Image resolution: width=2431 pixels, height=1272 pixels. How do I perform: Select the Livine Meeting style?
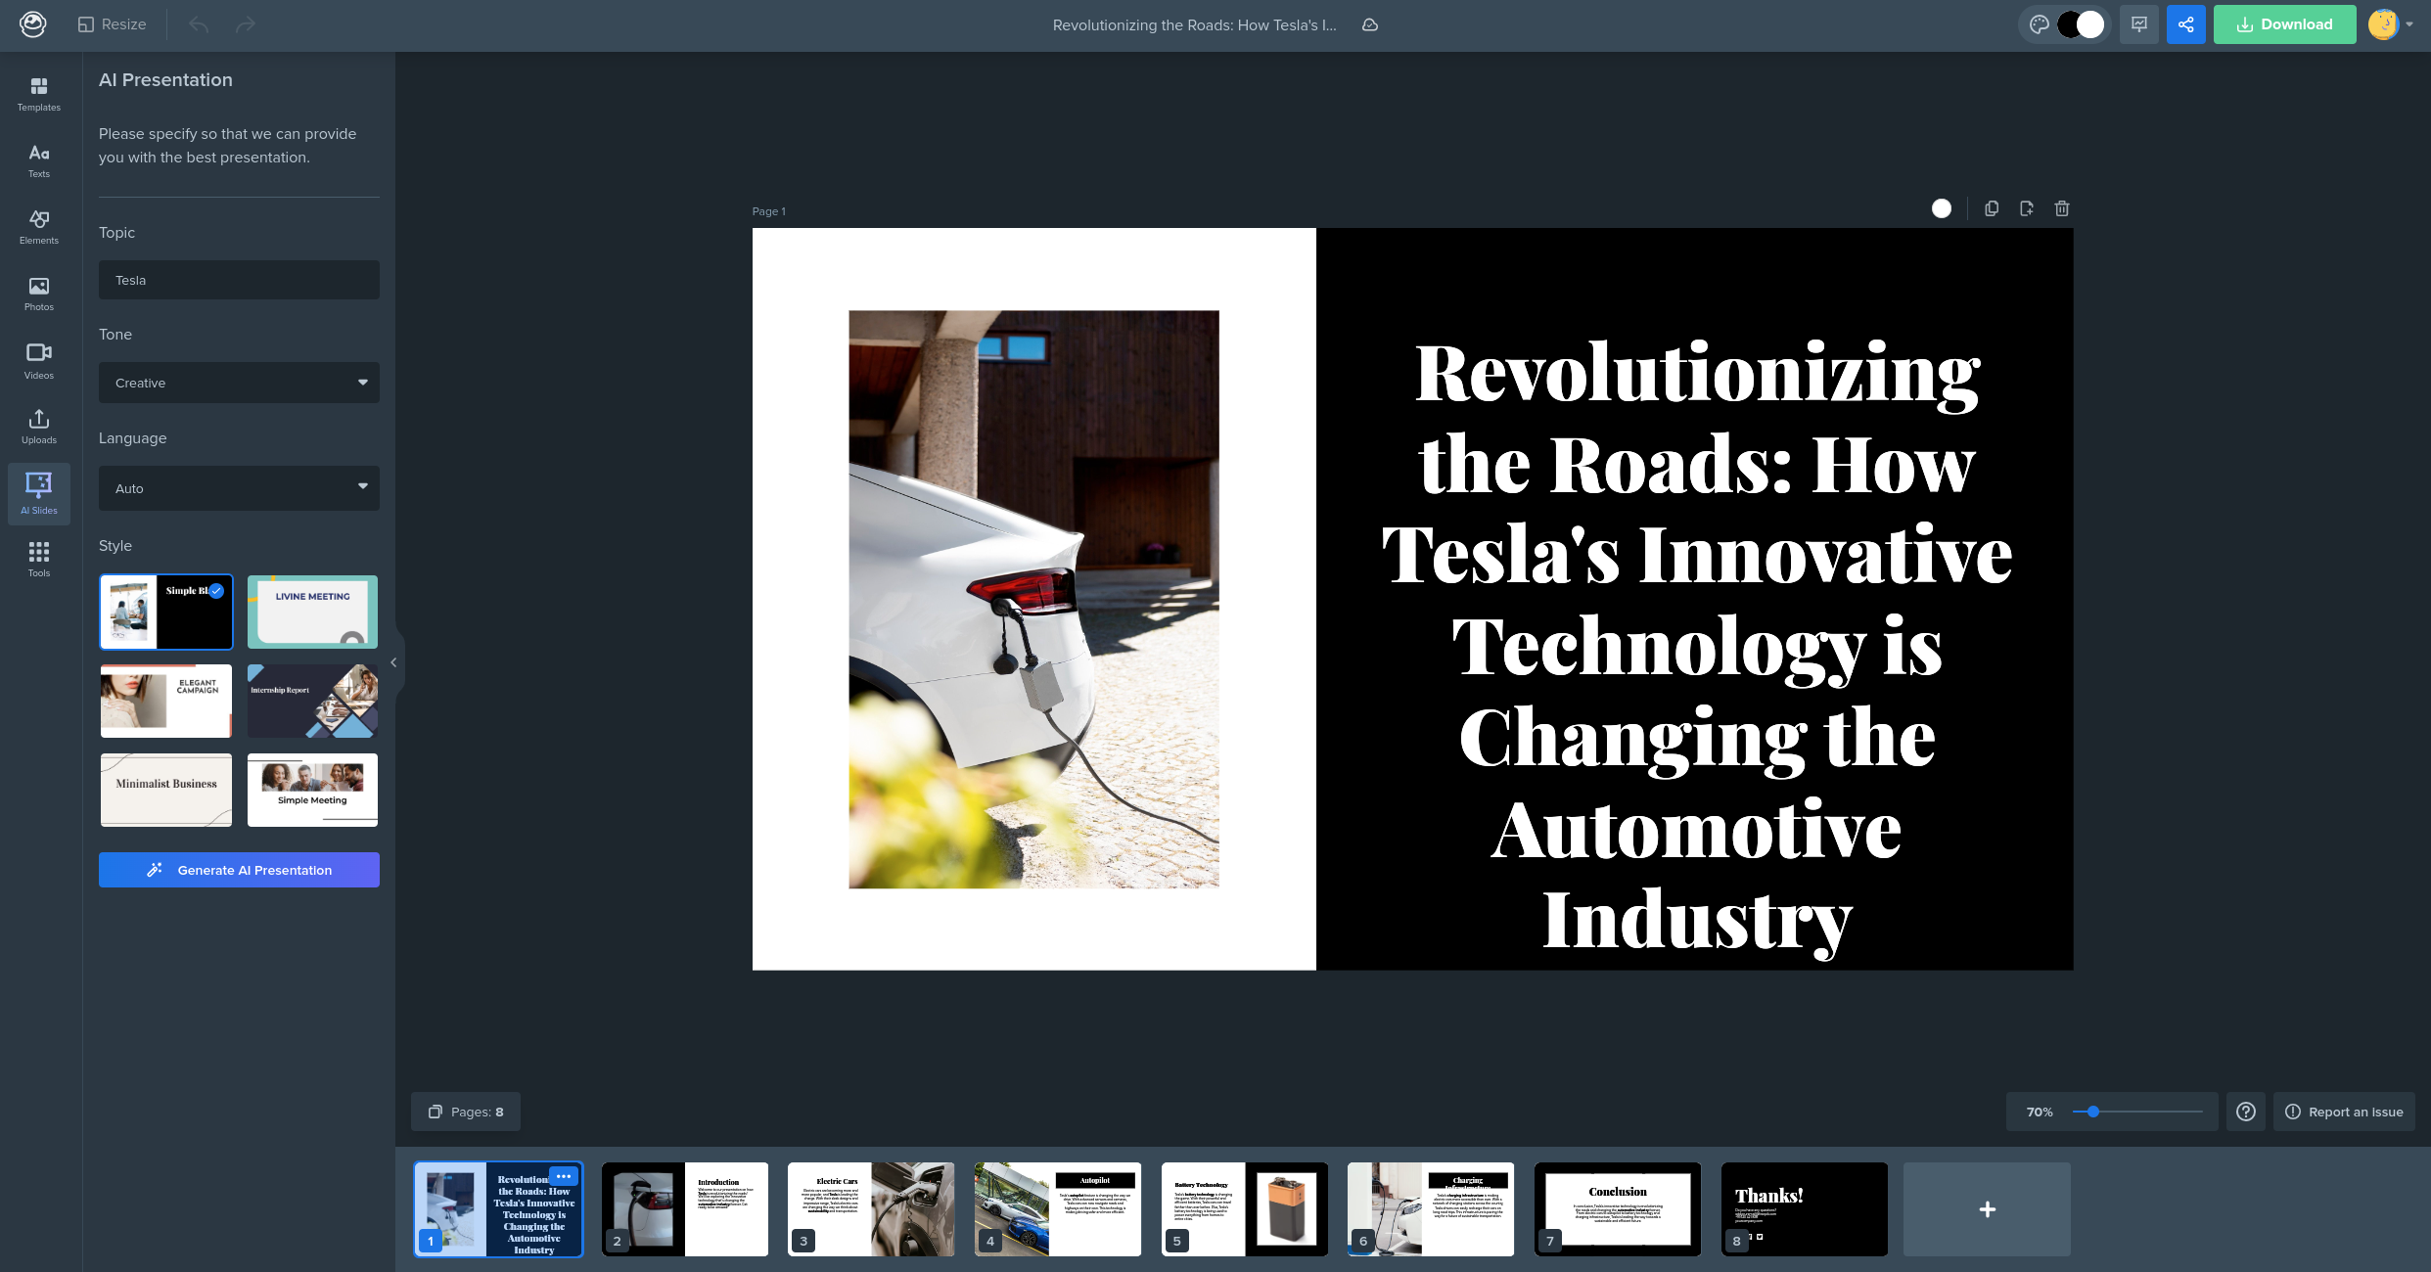(312, 612)
